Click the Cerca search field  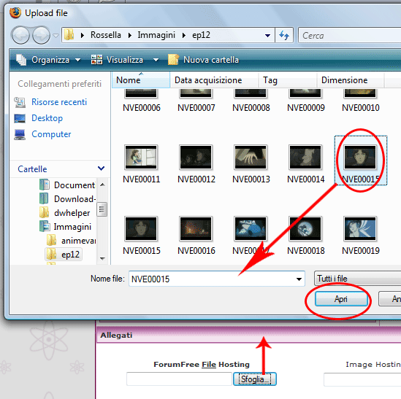[x=350, y=35]
